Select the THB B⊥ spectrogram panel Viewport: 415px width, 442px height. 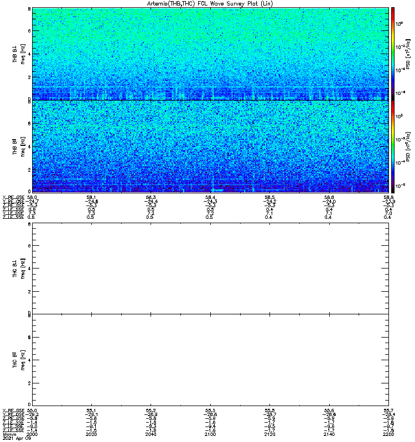click(210, 54)
